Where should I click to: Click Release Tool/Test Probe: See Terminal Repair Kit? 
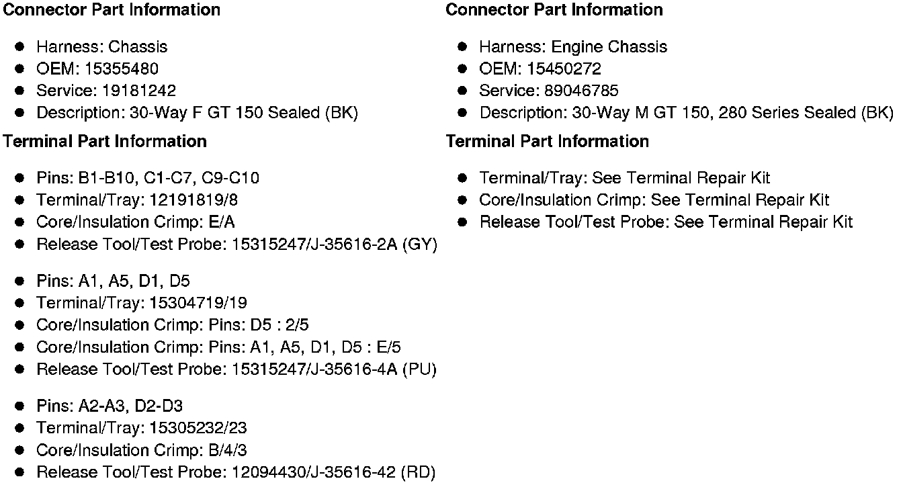coord(666,222)
